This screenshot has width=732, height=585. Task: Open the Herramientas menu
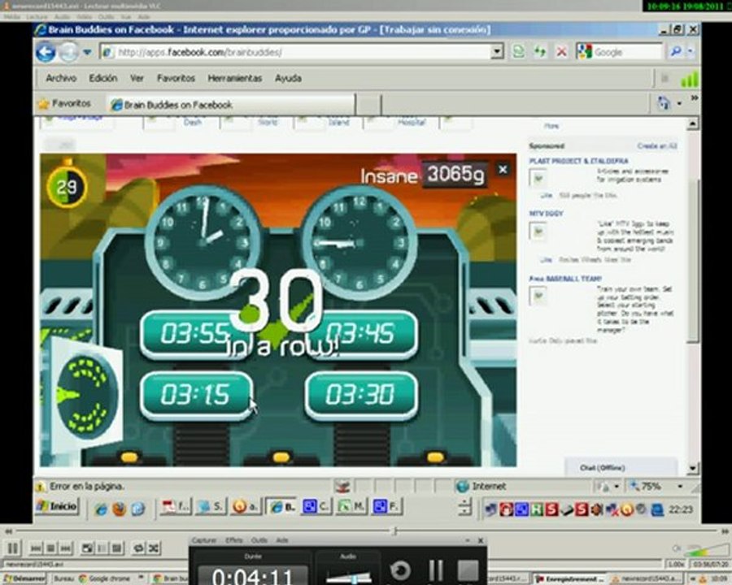(x=235, y=78)
